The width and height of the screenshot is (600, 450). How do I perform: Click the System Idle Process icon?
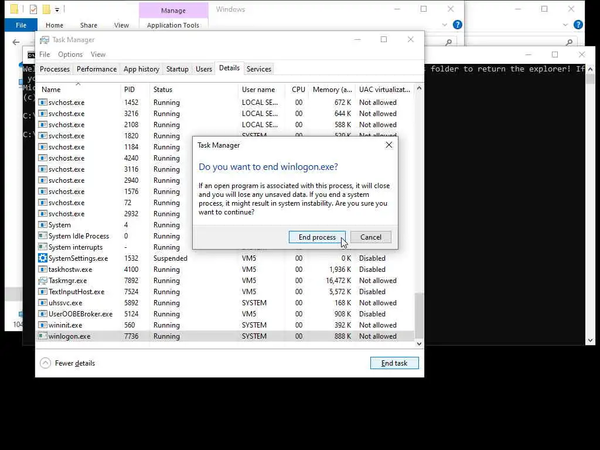(x=43, y=236)
